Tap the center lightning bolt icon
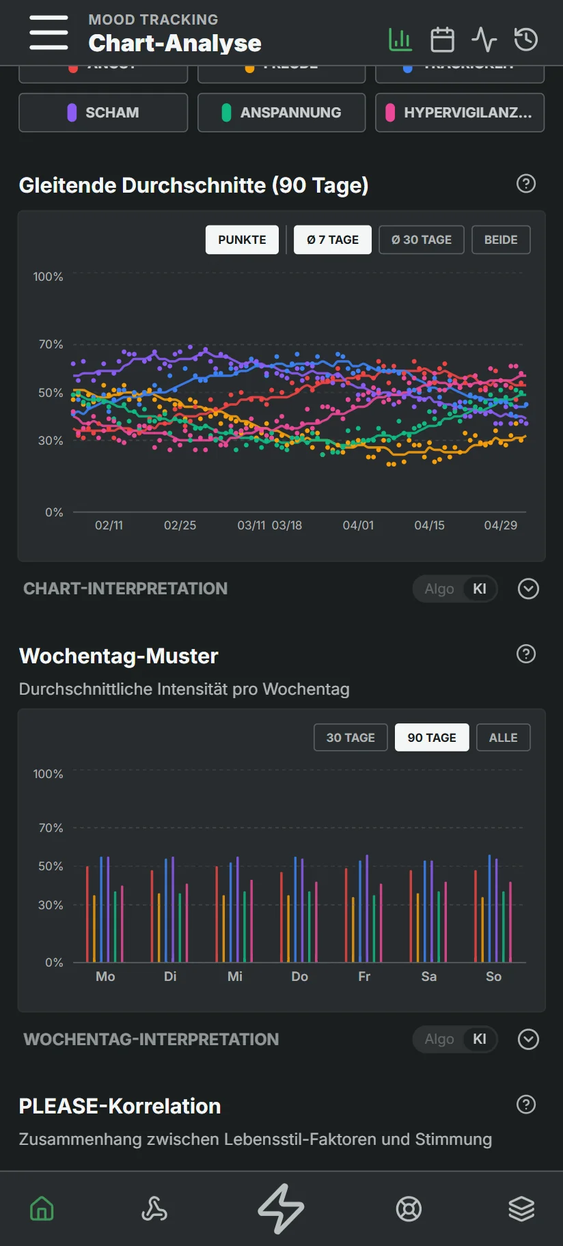 pyautogui.click(x=281, y=1208)
